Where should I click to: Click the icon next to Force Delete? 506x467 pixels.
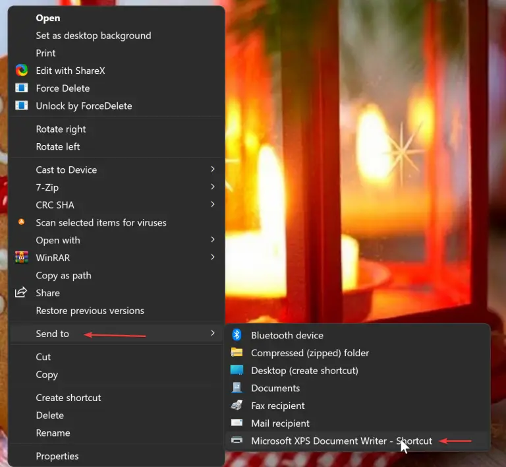click(22, 88)
